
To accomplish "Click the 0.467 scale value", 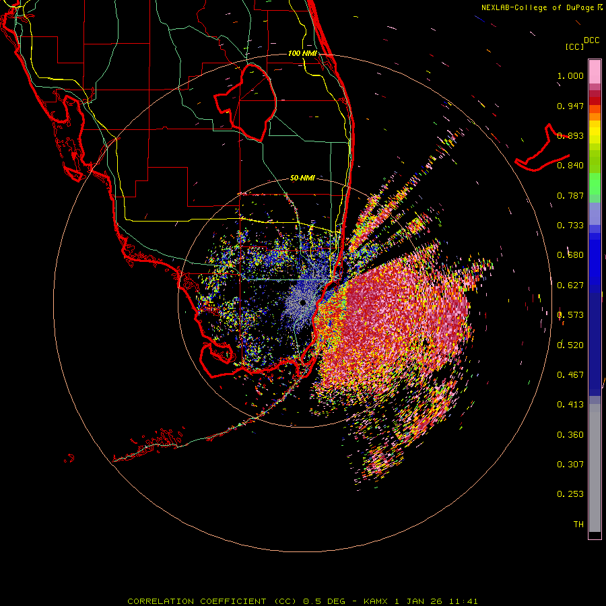I will tap(570, 374).
